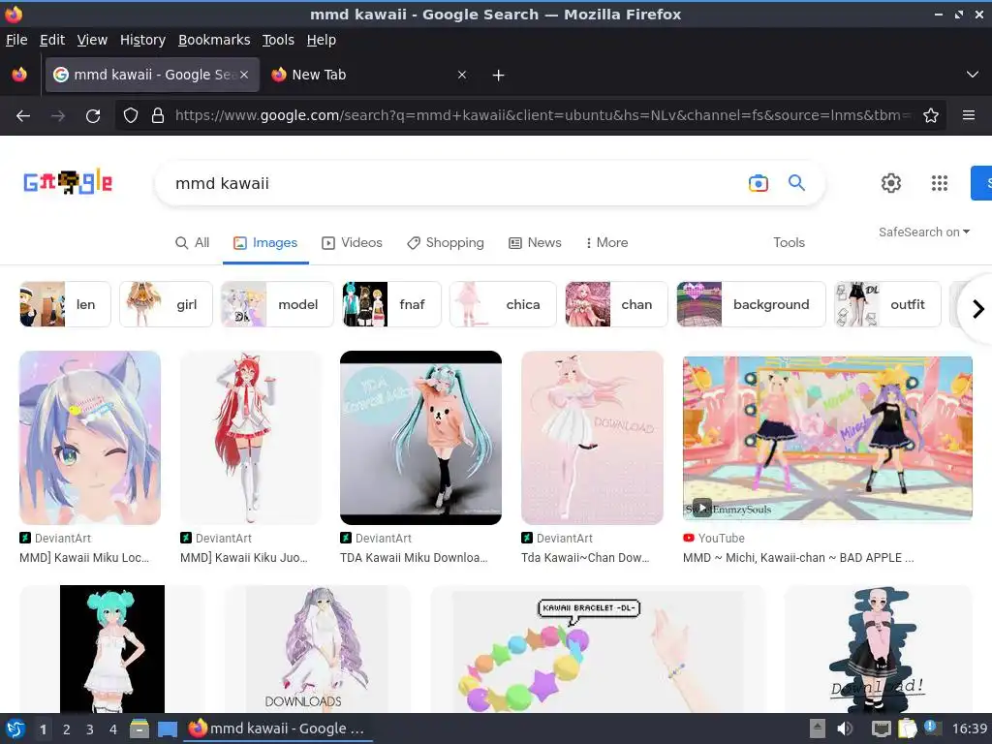Viewport: 992px width, 744px height.
Task: Open the Bookmarks menu
Action: (x=214, y=40)
